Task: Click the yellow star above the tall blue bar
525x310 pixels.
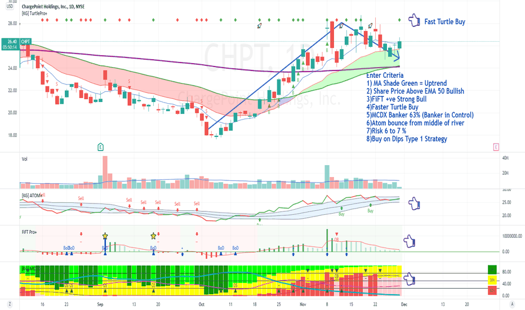Action: tap(105, 236)
